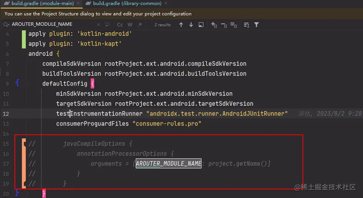Click project.getName() on line 17
Screen dimensions: 363x198
[x=238, y=164]
